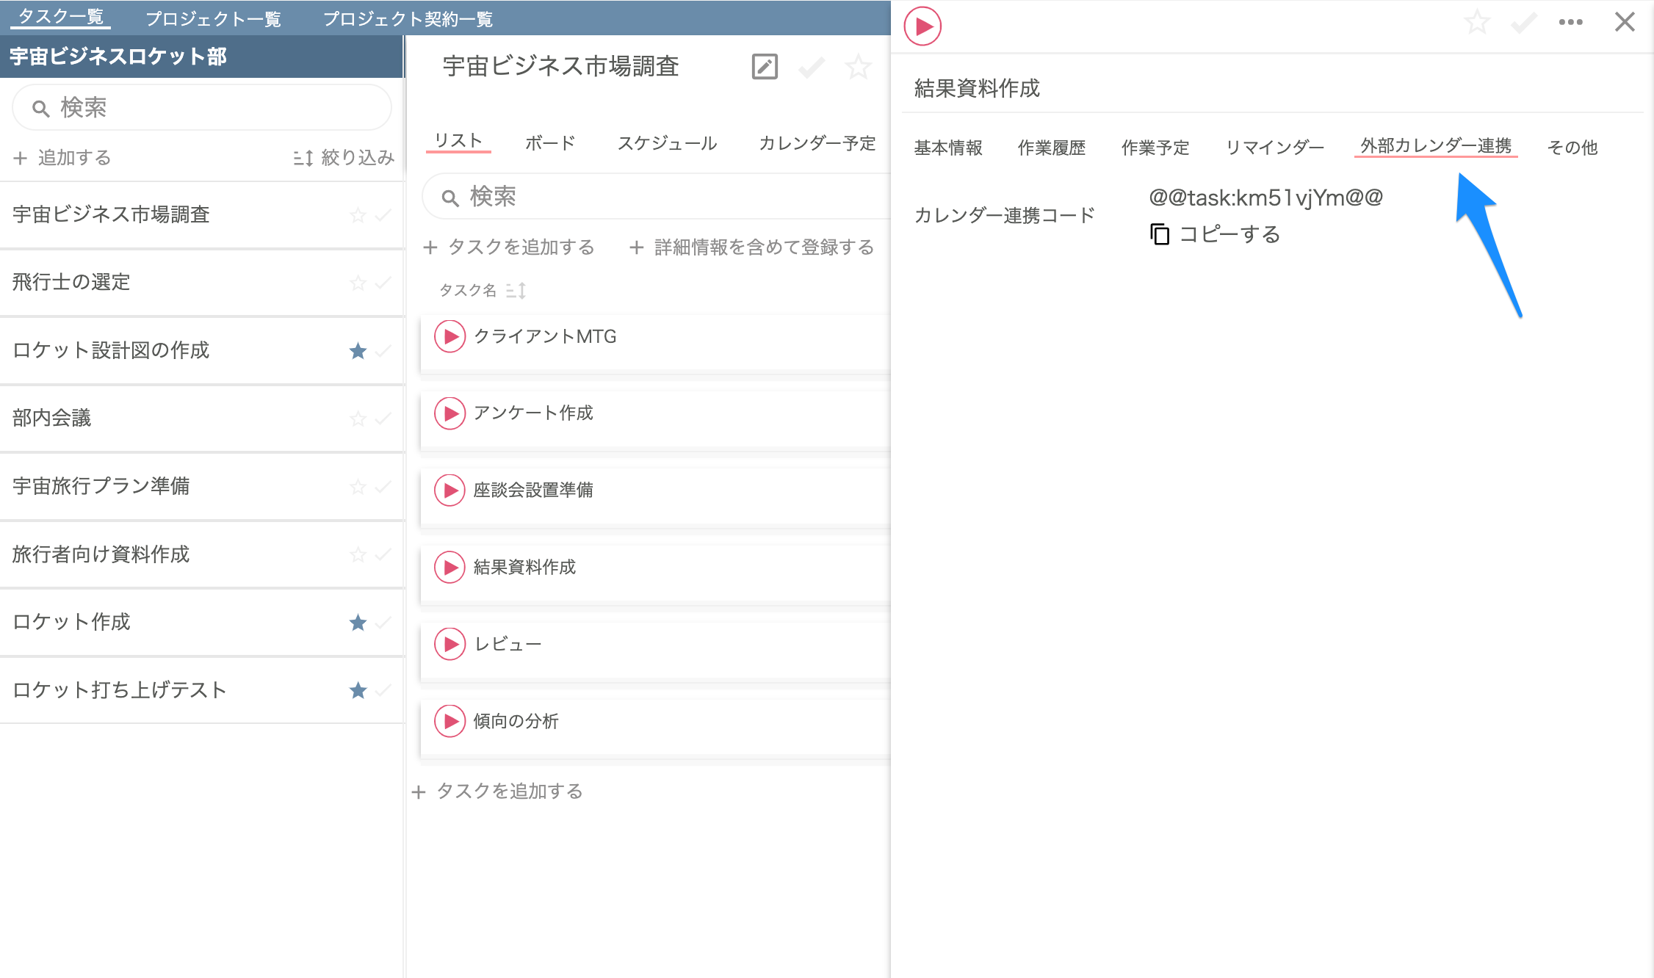The height and width of the screenshot is (978, 1654).
Task: Open the 作業履歴 tab
Action: 1052,148
